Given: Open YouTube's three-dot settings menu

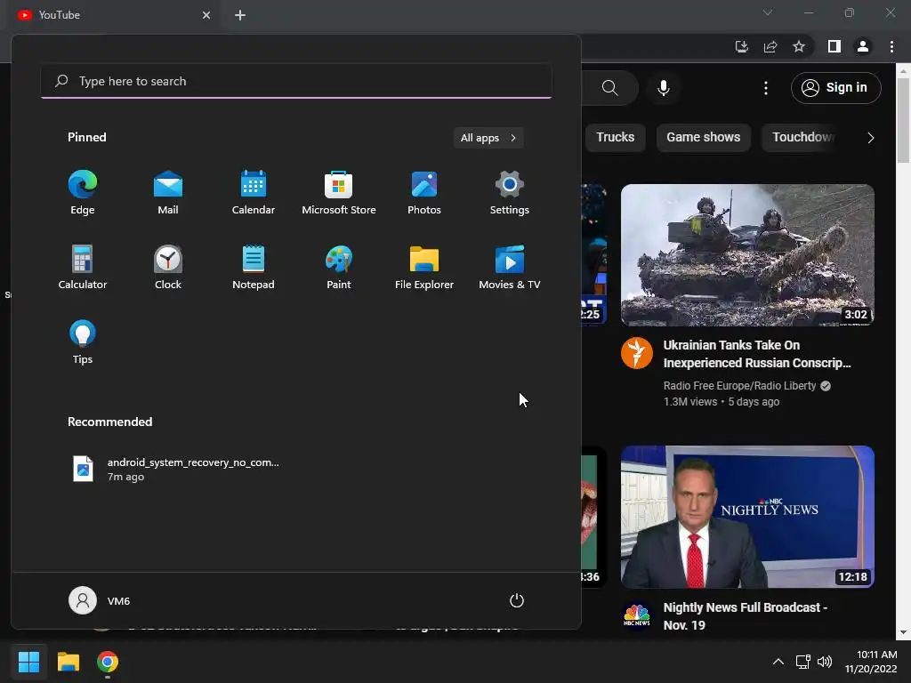Looking at the screenshot, I should pyautogui.click(x=766, y=88).
